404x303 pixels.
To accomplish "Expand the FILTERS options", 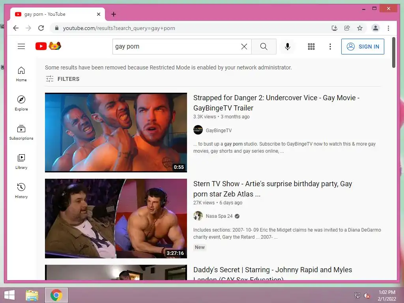I will coord(62,79).
